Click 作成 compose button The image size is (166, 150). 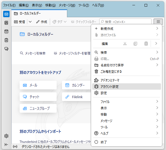point(42,22)
